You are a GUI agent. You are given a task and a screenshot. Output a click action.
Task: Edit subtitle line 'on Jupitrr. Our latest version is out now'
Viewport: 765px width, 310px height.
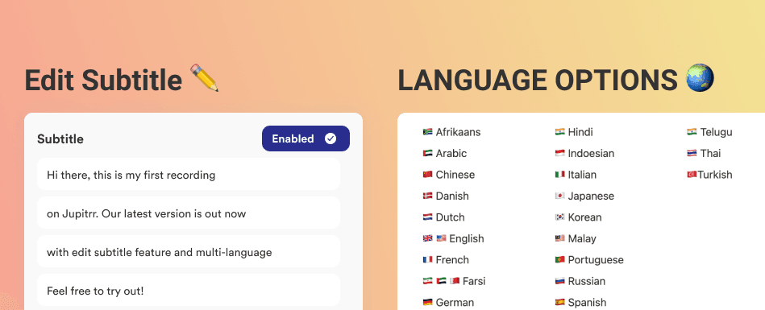point(189,213)
